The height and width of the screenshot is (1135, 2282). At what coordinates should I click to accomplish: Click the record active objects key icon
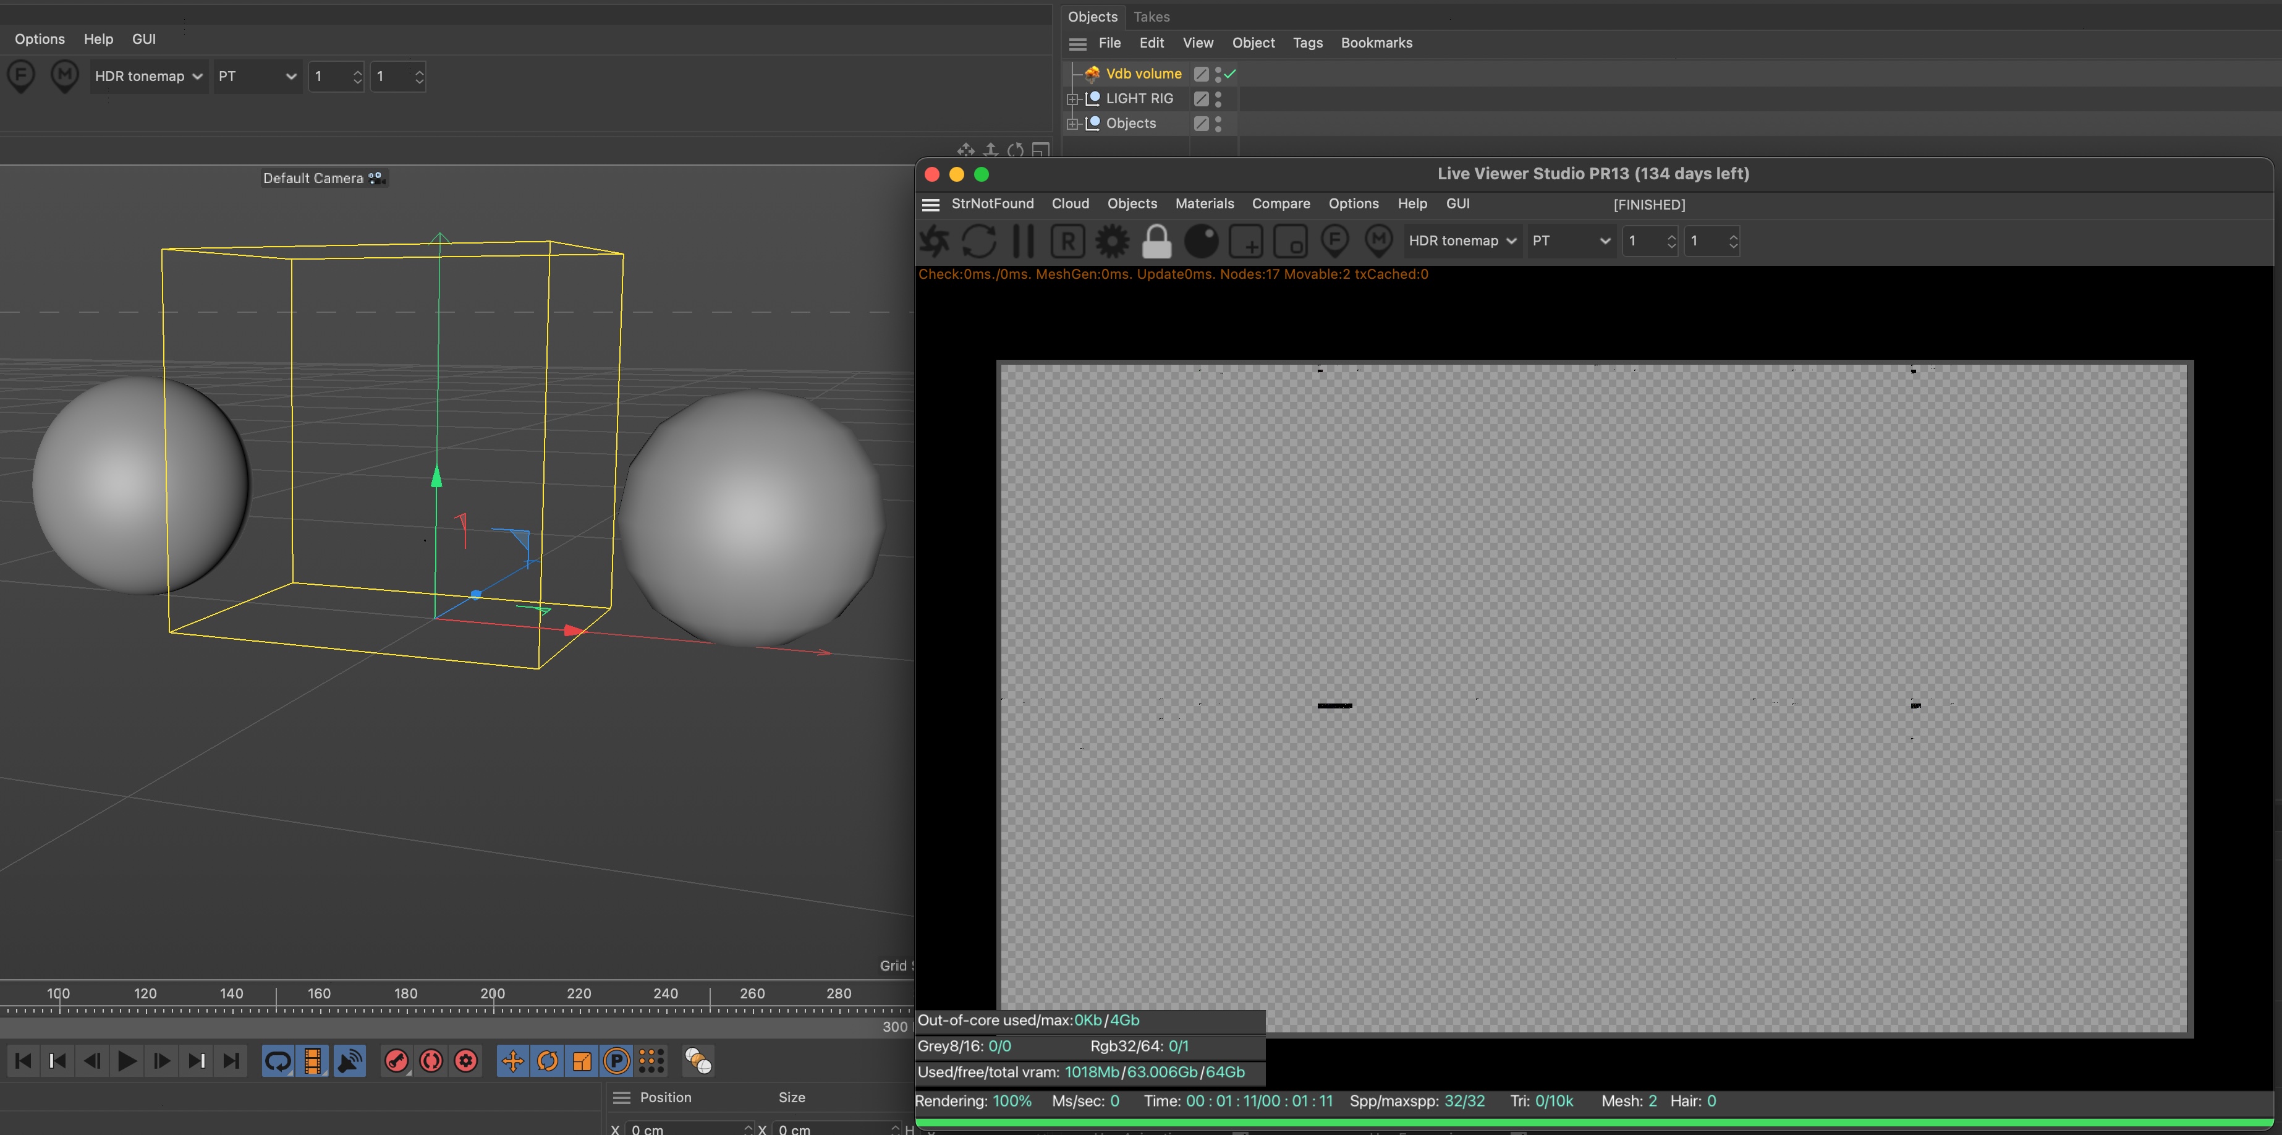[x=396, y=1061]
